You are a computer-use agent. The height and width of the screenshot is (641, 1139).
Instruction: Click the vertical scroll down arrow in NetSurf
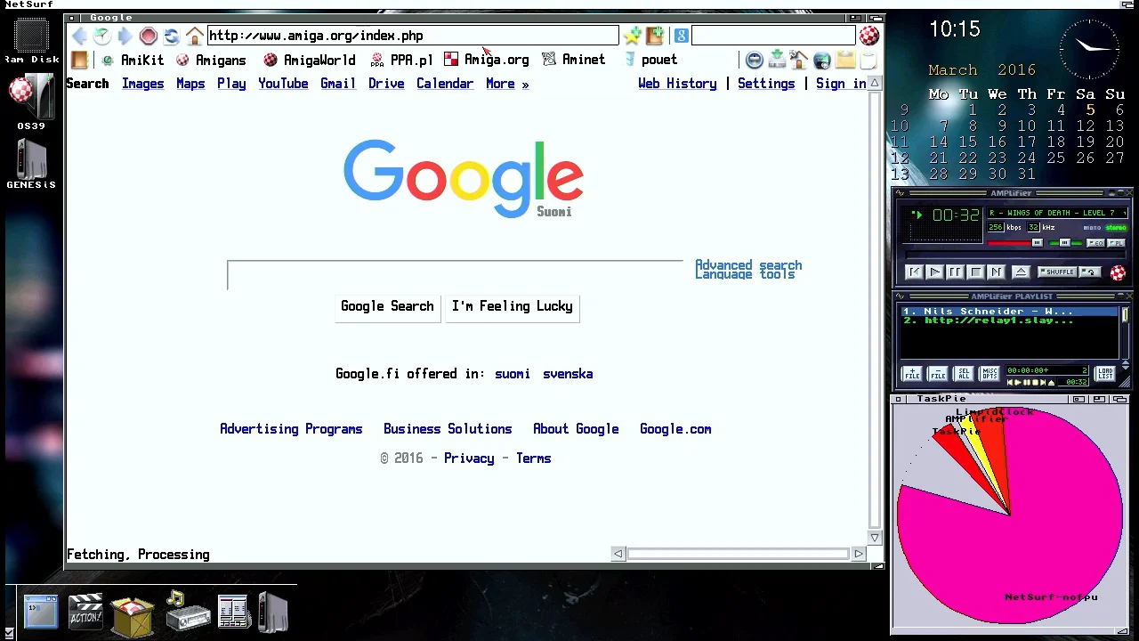click(875, 538)
